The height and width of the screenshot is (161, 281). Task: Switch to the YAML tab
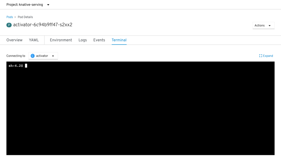click(34, 40)
